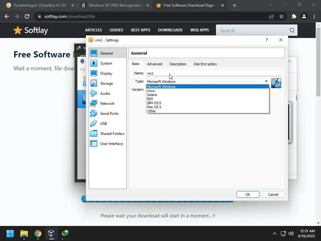321x241 pixels.
Task: Open BEST APPS in Softlay navigation
Action: tap(140, 30)
